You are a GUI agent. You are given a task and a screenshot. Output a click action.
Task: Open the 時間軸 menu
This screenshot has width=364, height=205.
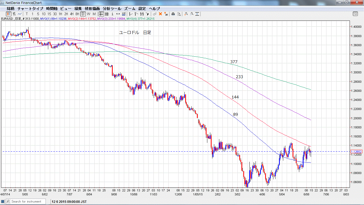[52, 9]
